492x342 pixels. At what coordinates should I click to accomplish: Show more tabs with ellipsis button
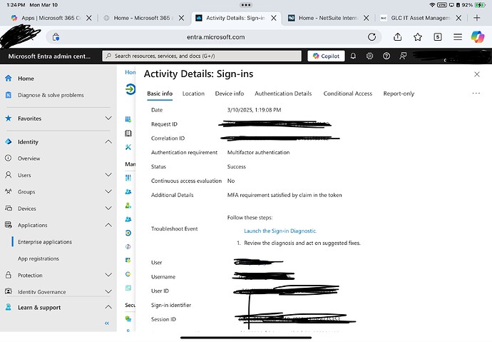click(476, 94)
